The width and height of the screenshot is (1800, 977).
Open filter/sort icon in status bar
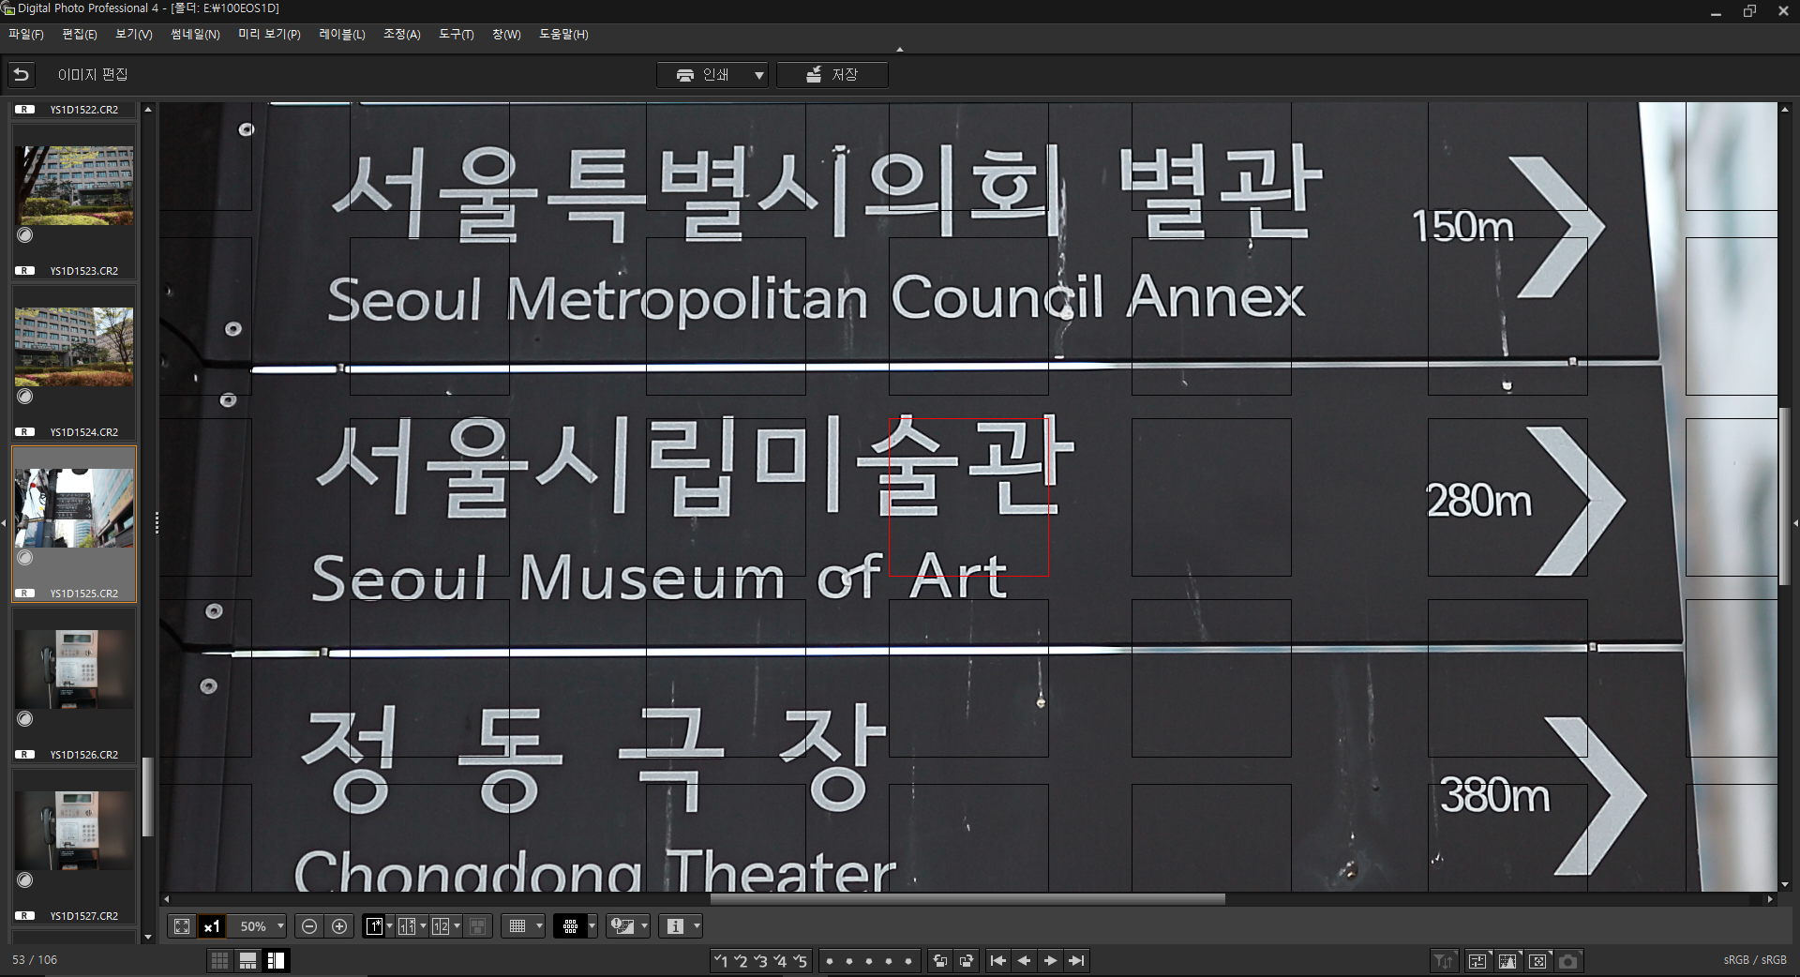pos(1444,960)
